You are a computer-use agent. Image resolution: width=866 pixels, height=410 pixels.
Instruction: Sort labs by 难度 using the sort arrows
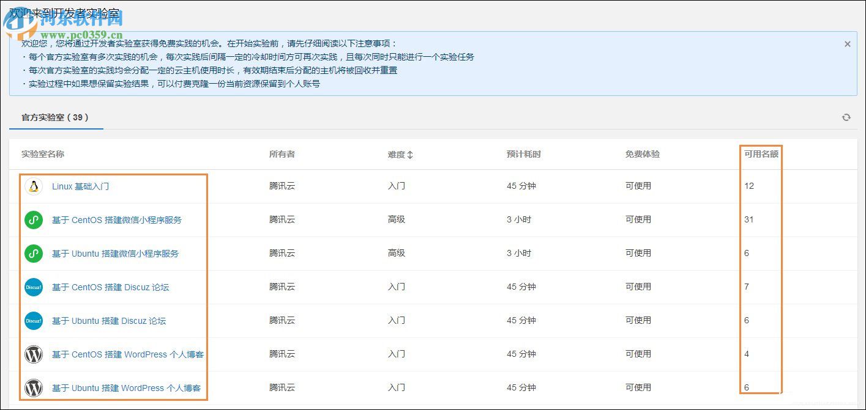410,155
